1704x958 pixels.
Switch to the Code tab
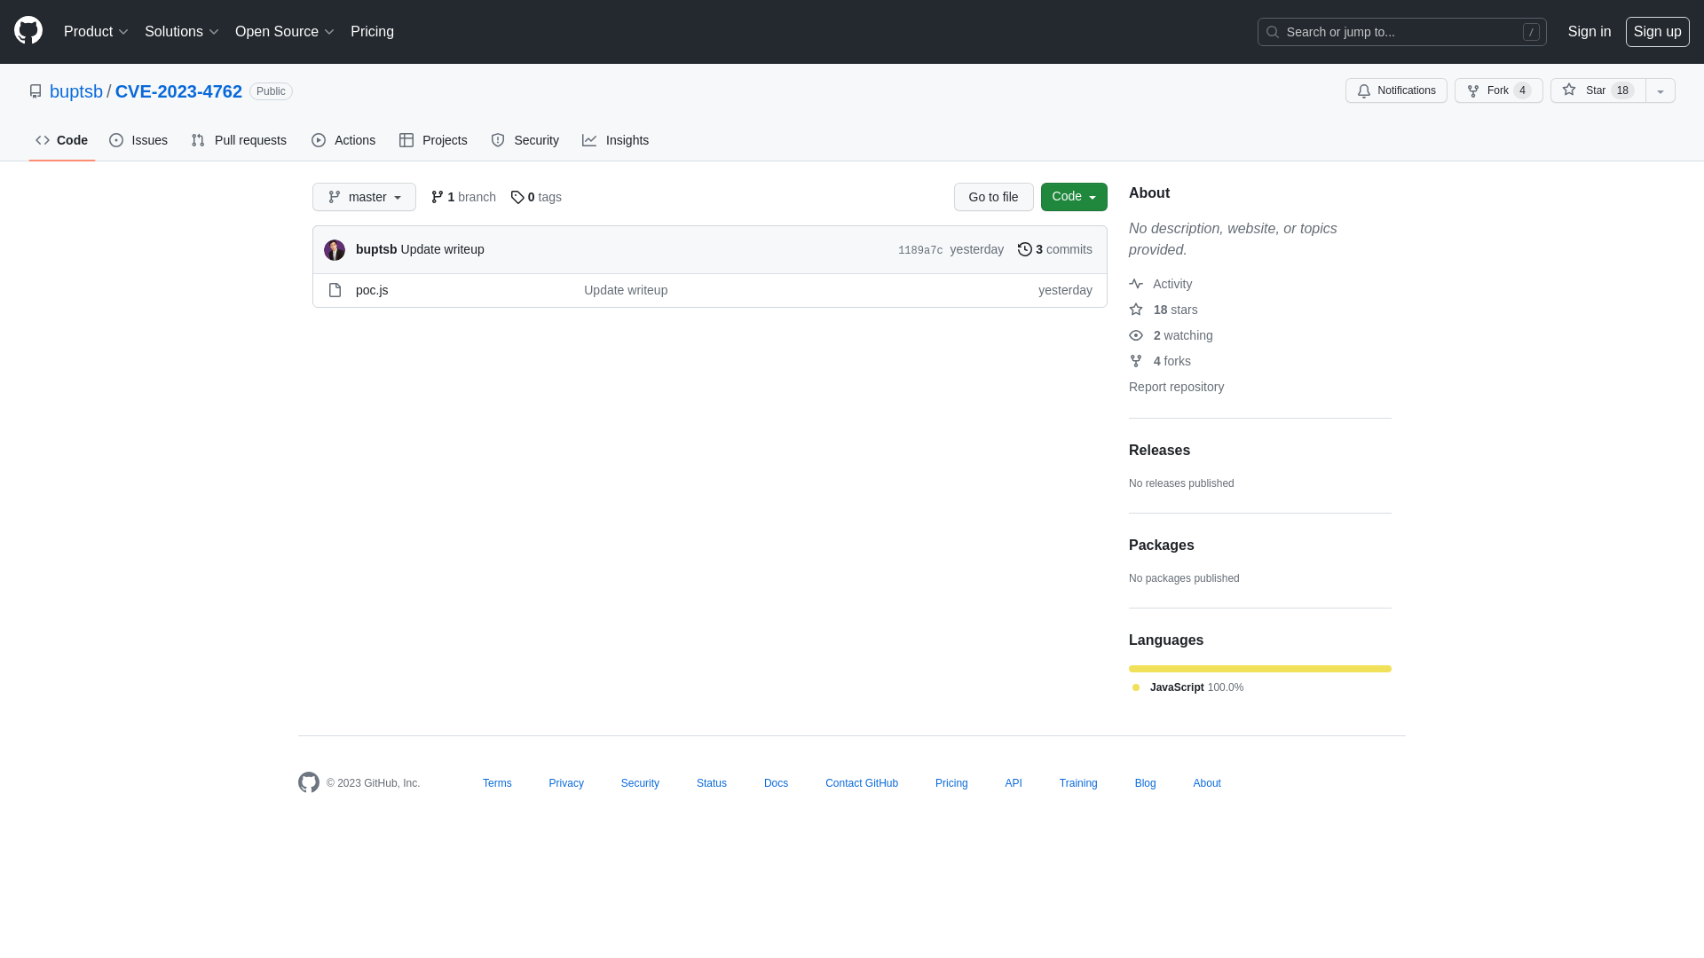pyautogui.click(x=62, y=140)
